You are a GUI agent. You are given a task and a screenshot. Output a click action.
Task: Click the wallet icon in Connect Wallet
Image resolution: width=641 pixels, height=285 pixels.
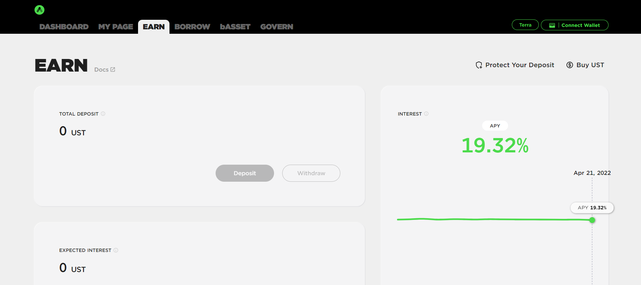[552, 25]
